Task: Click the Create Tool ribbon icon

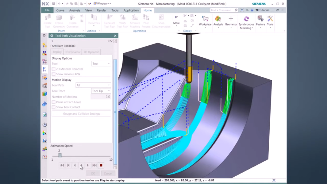Action: [48, 21]
